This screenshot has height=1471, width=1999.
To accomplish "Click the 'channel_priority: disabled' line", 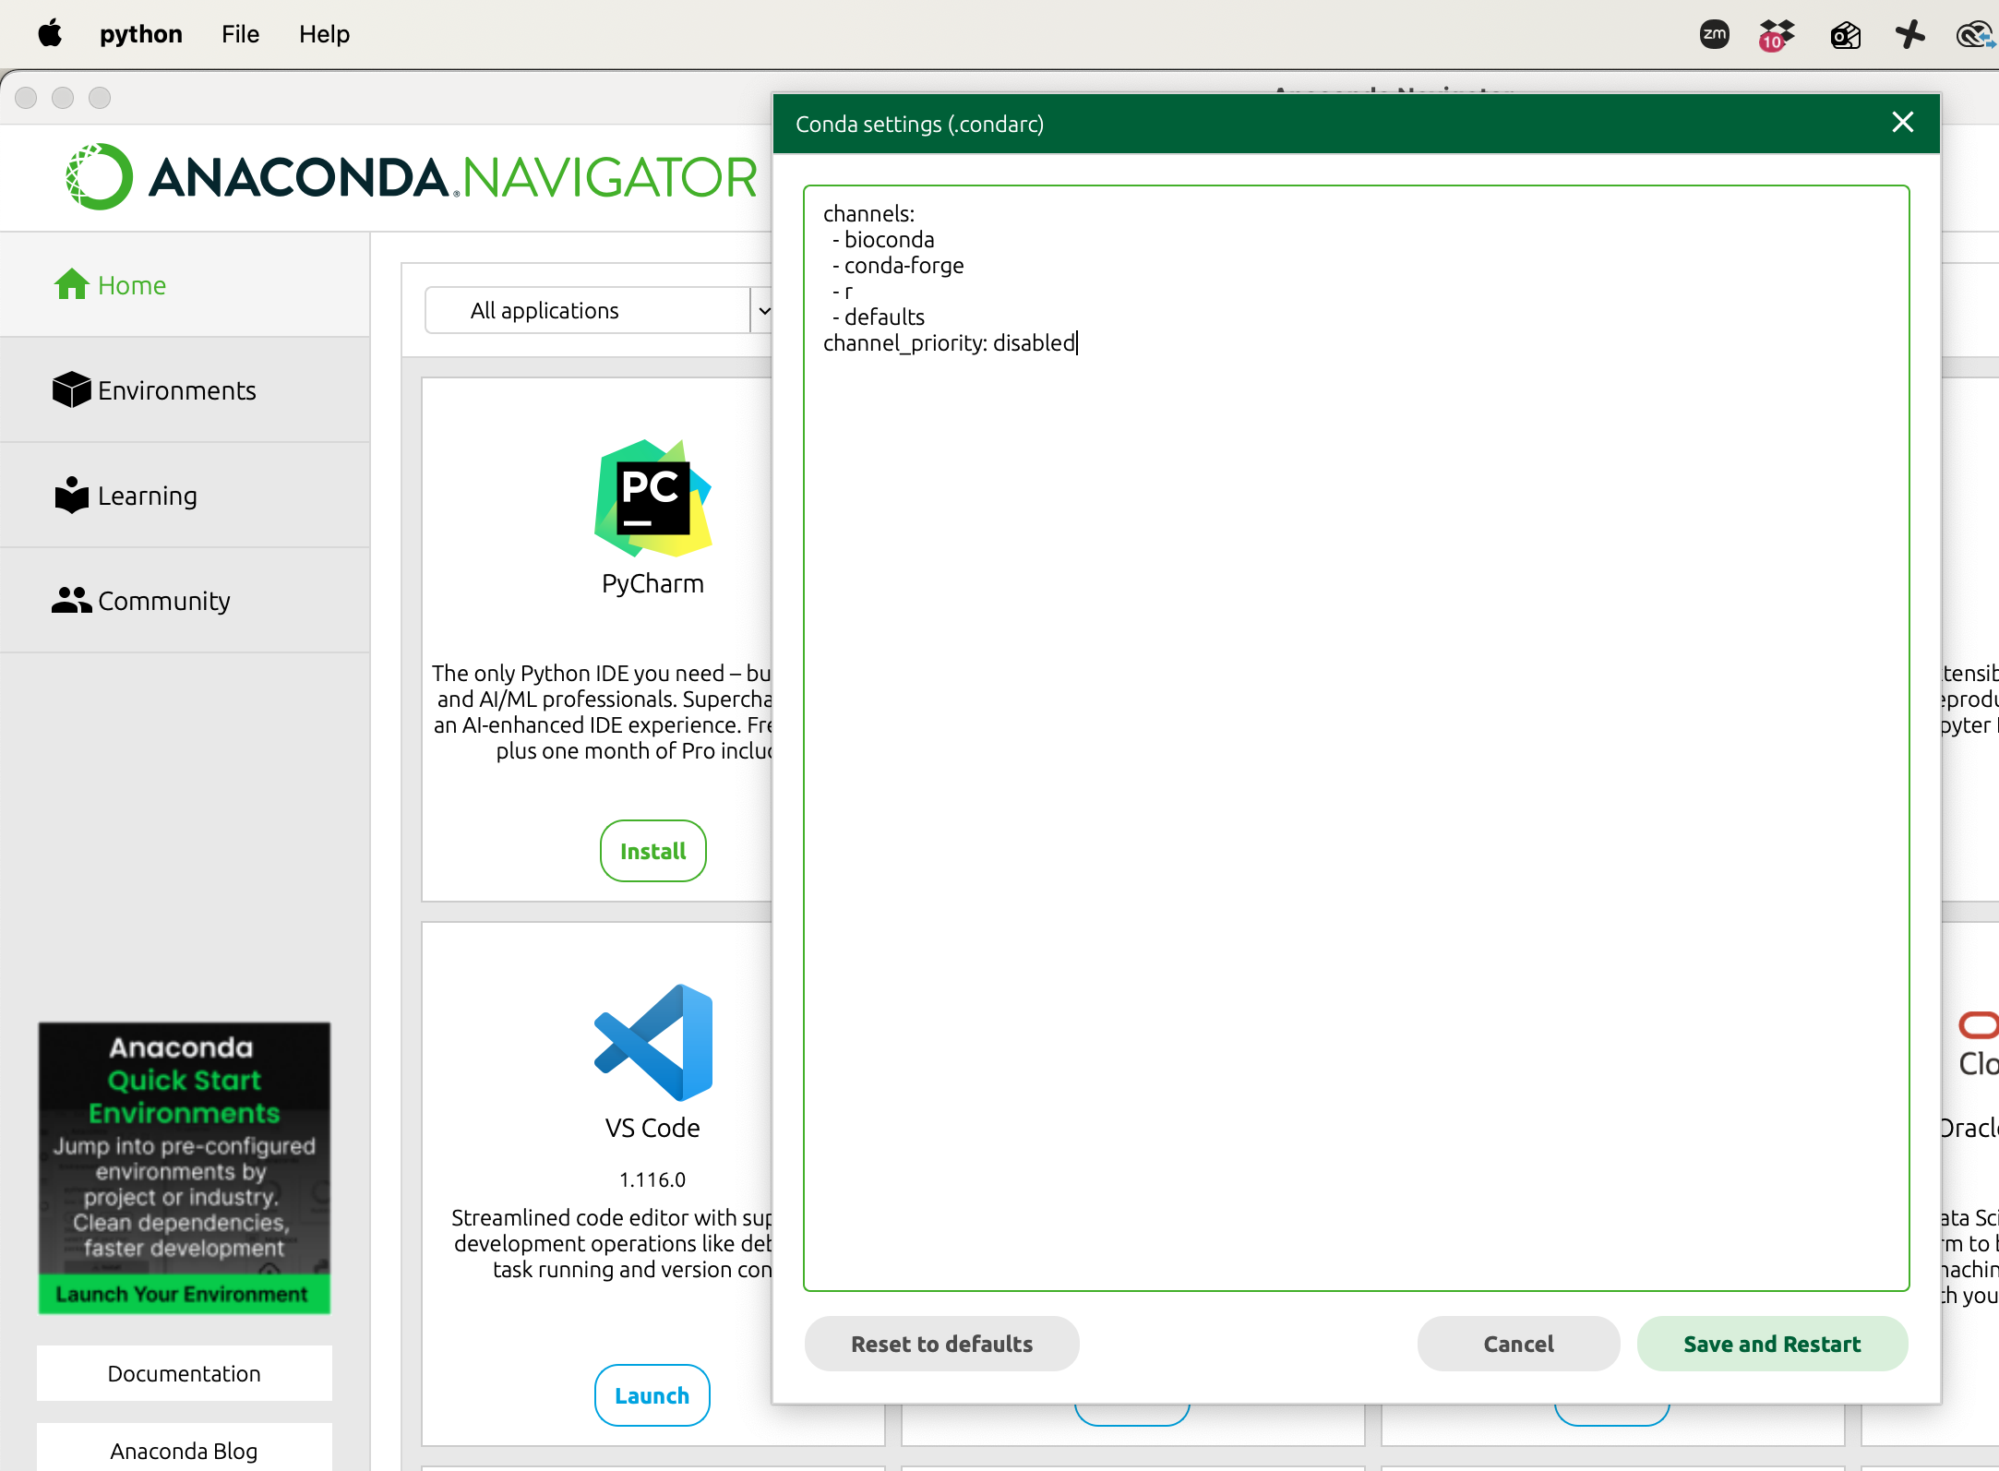I will pyautogui.click(x=950, y=343).
